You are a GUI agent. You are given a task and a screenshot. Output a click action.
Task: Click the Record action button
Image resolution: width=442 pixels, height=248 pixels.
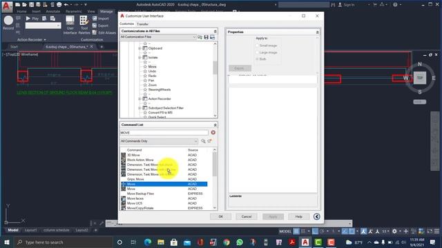pos(8,23)
